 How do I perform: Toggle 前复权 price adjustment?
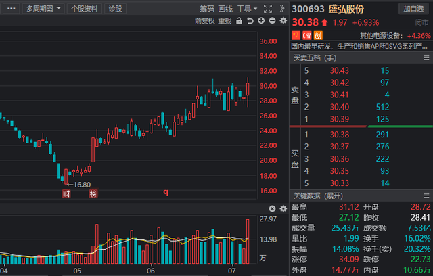pos(204,21)
